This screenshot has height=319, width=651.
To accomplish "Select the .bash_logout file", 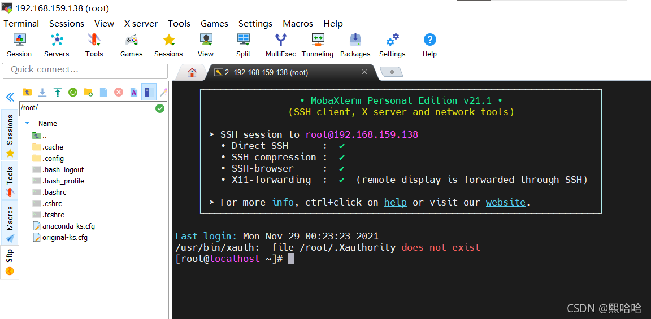I will 58,170.
